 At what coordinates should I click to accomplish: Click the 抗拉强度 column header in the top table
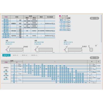point(50,17)
